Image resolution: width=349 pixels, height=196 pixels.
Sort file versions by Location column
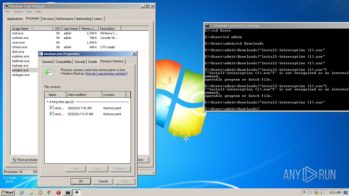click(114, 95)
